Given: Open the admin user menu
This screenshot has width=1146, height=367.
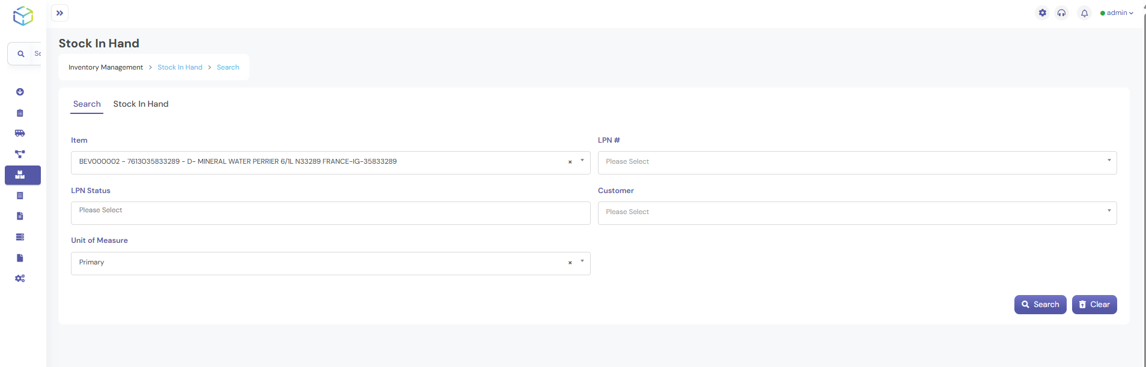Looking at the screenshot, I should click(1117, 13).
